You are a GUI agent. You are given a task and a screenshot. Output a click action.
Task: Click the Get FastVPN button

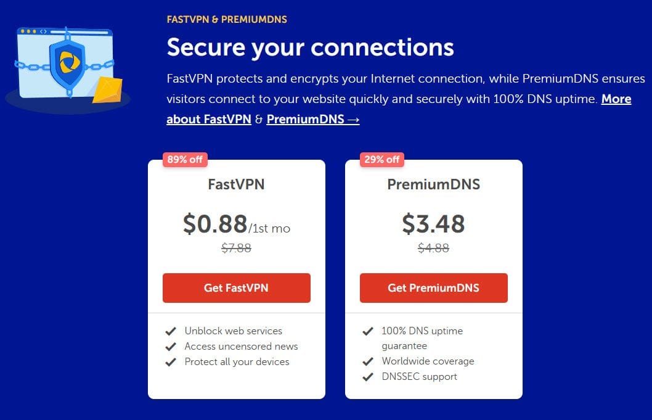point(236,288)
